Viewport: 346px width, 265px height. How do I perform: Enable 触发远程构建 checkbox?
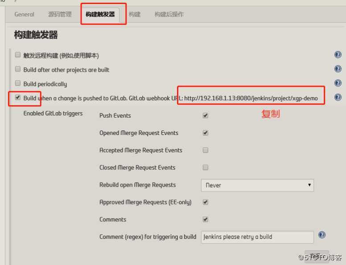click(x=18, y=55)
